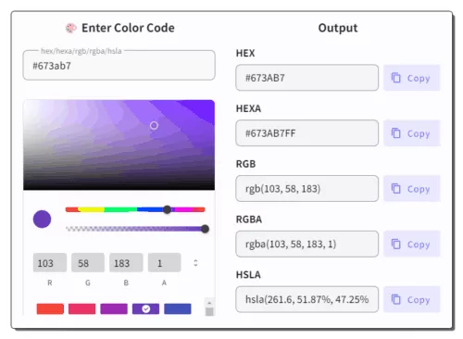
Task: Click the G value field showing 58
Action: pos(88,263)
